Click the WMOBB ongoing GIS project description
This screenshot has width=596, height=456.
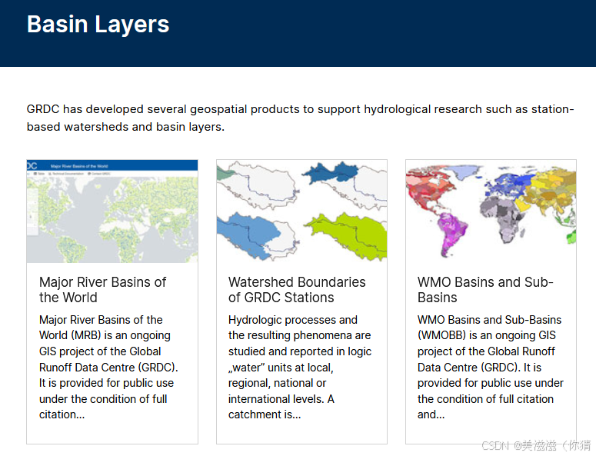(491, 367)
